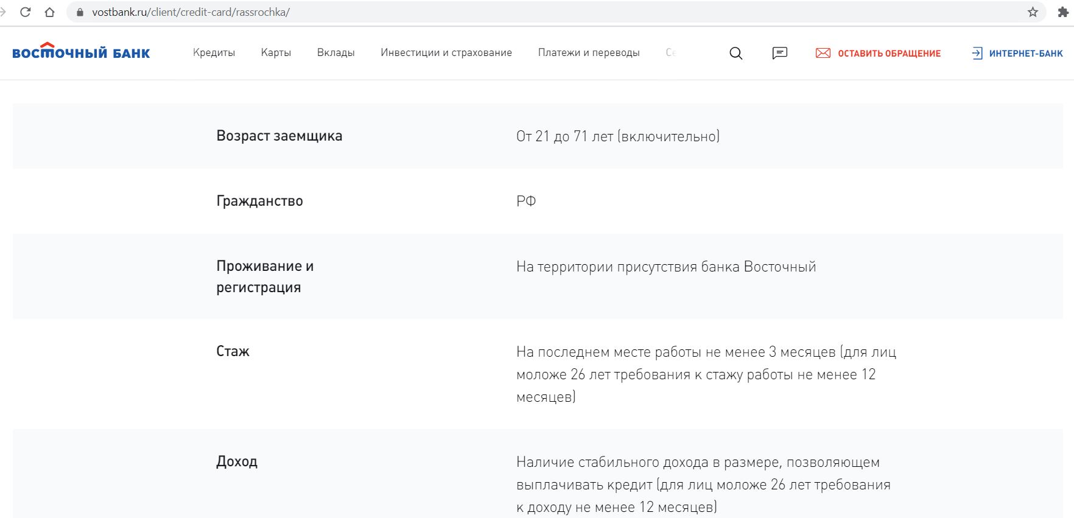Click the forward navigation arrow in browser
The width and height of the screenshot is (1074, 518).
[3, 12]
